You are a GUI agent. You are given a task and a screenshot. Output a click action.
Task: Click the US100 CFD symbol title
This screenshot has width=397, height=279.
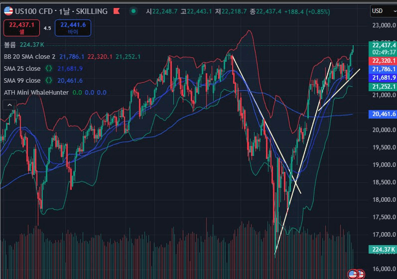(34, 11)
